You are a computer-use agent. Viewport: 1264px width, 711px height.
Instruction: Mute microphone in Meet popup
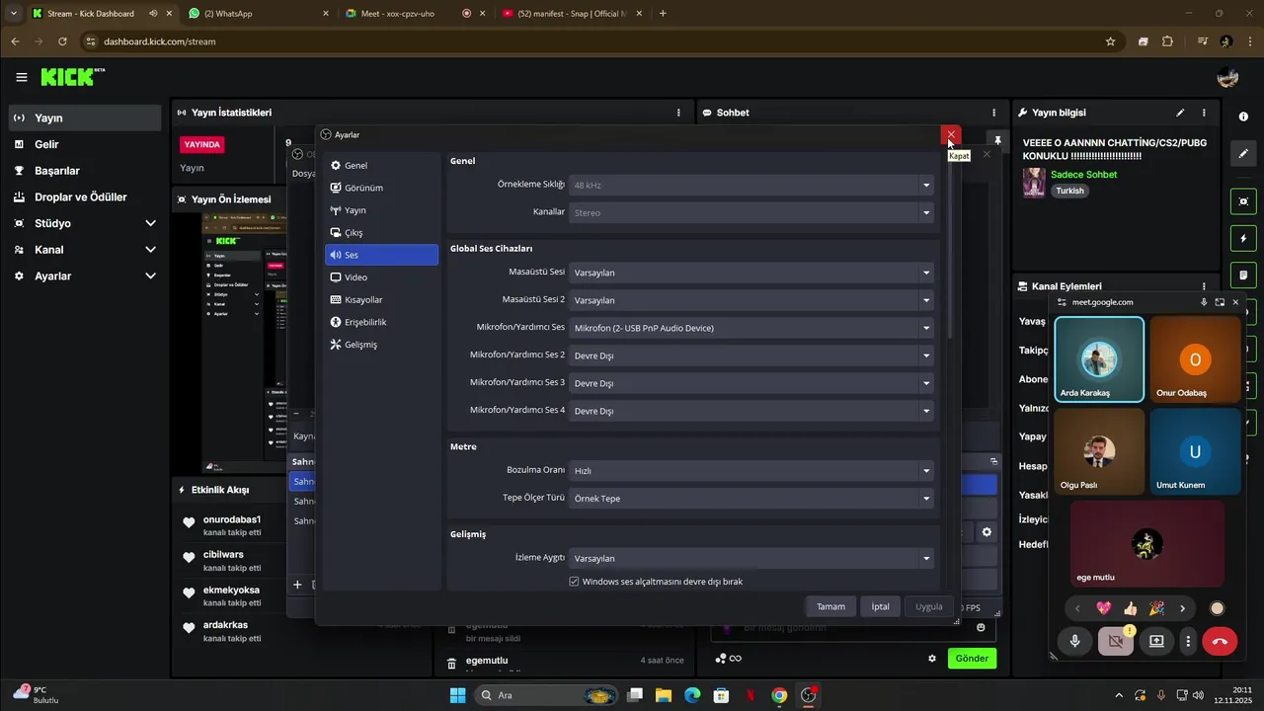point(1074,641)
